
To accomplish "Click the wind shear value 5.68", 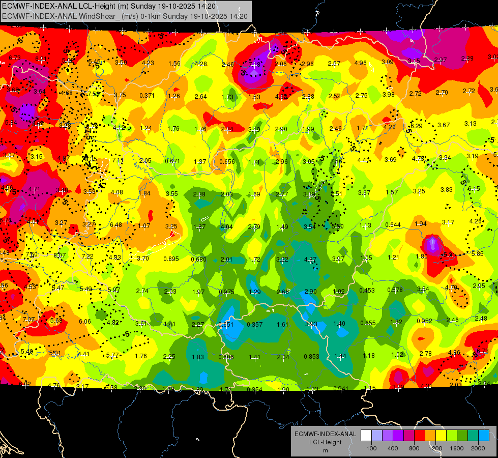I will [x=56, y=320].
